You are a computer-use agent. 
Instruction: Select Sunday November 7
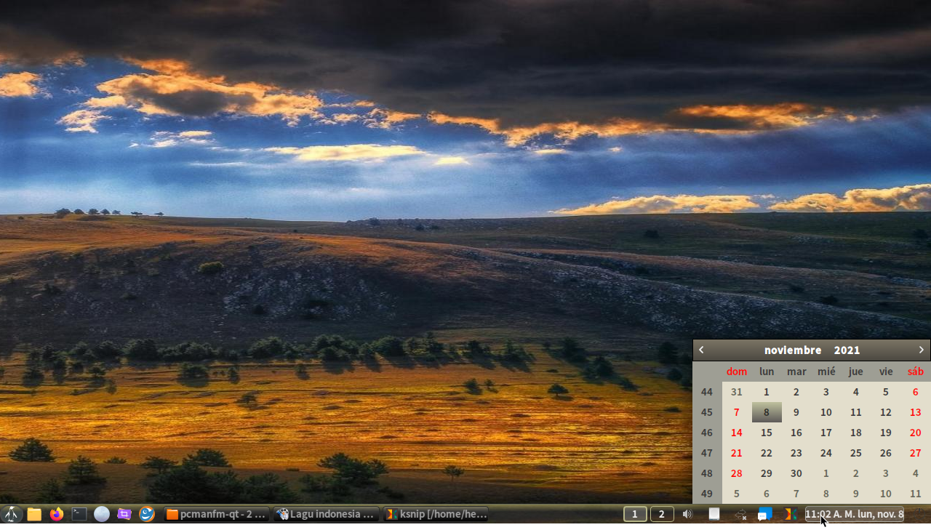point(737,412)
